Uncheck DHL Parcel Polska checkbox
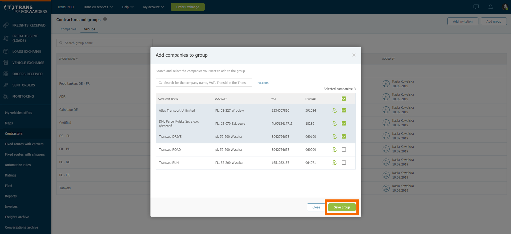Screen dimensions: 511x234 tap(344, 123)
